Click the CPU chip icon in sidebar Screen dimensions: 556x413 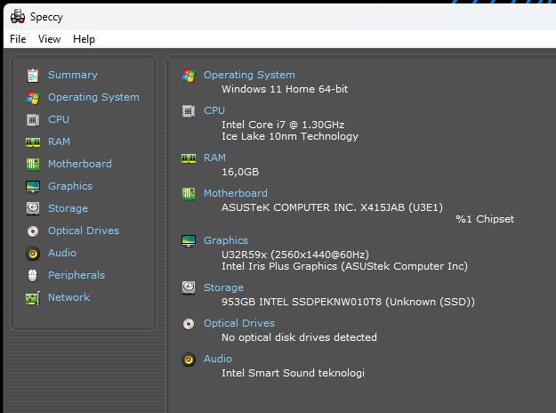pyautogui.click(x=33, y=119)
